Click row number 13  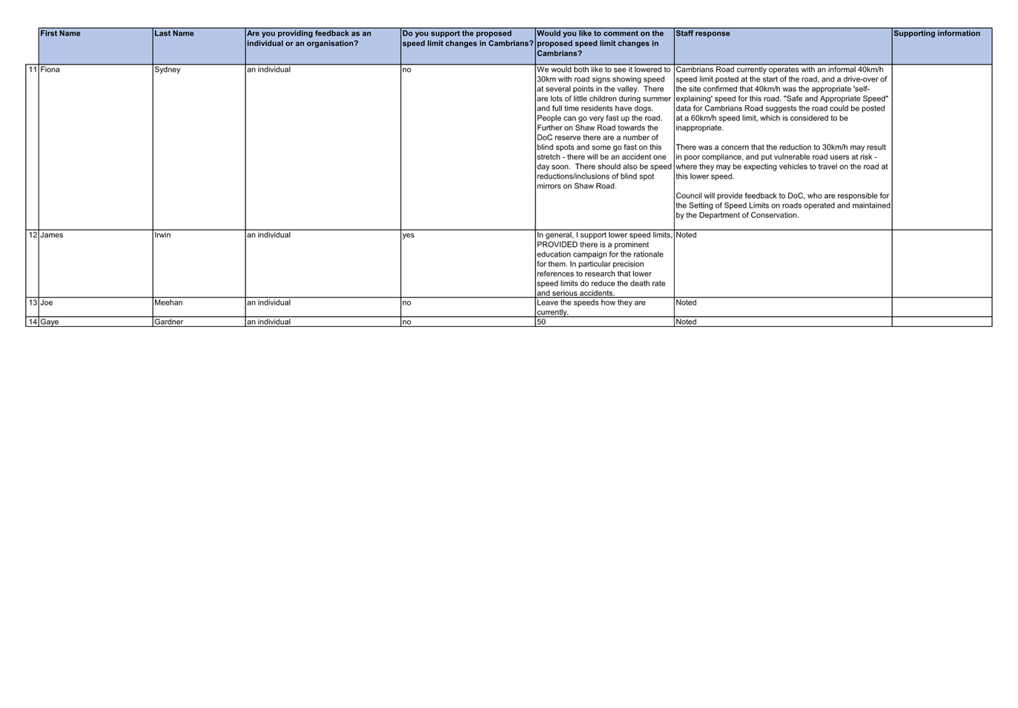[33, 302]
